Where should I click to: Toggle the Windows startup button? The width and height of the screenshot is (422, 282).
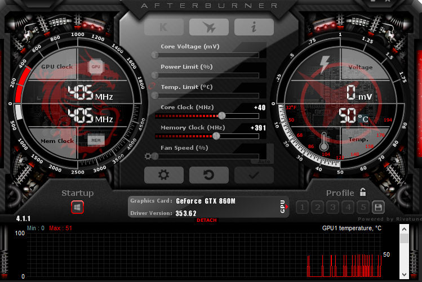pyautogui.click(x=78, y=207)
